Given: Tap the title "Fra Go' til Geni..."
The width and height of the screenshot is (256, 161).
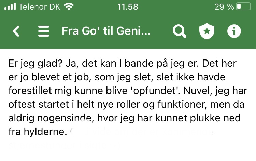Looking at the screenshot, I should 106,31.
